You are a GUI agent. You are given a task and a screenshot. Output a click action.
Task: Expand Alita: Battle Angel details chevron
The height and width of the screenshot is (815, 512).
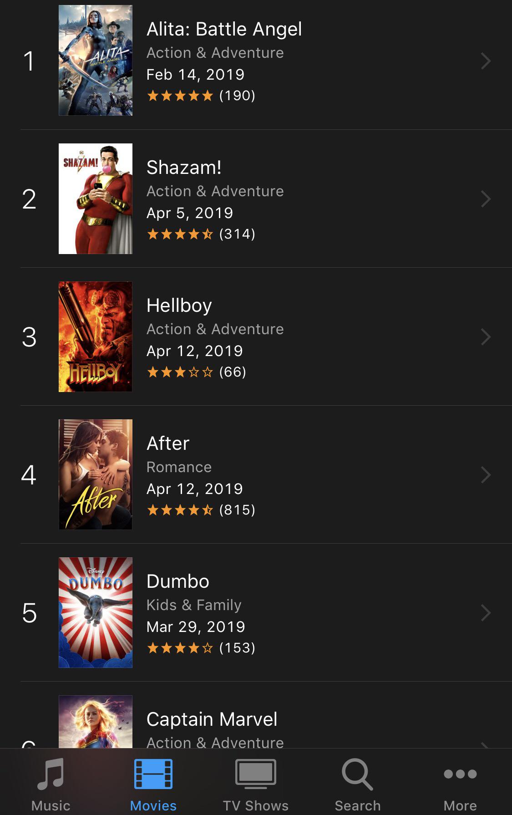click(x=486, y=61)
